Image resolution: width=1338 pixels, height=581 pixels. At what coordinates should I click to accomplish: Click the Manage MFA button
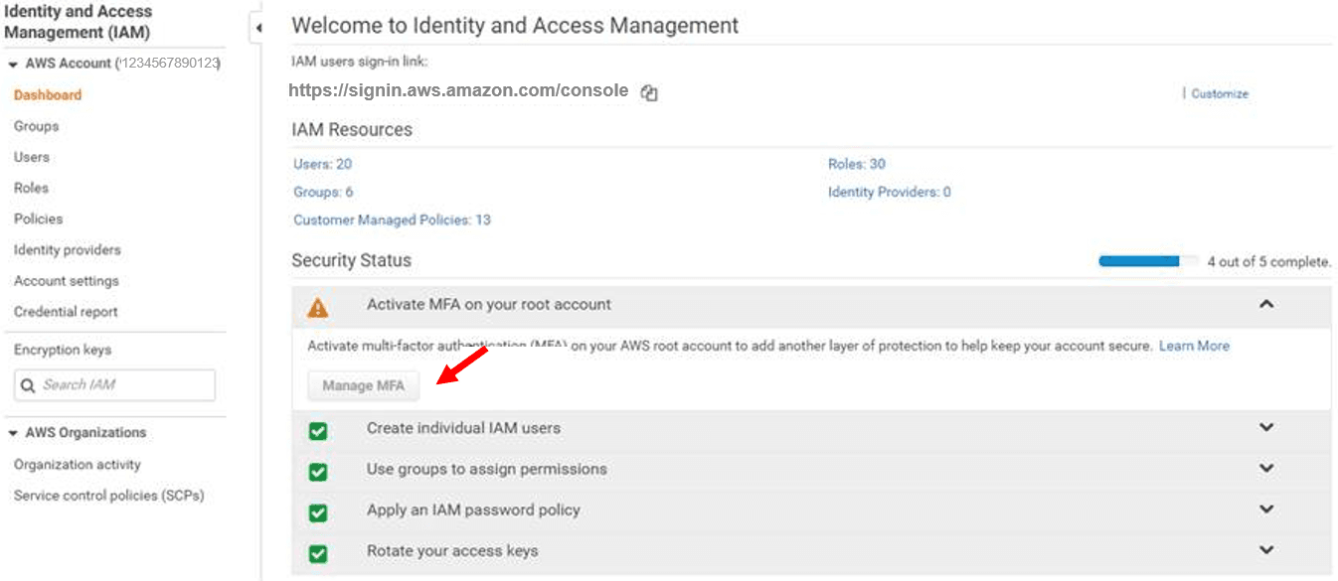362,384
